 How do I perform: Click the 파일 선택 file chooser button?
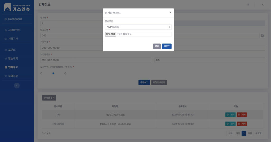(111, 34)
